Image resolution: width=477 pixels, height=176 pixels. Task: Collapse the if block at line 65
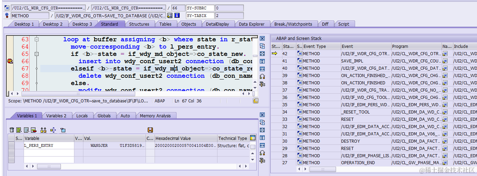click(x=36, y=54)
